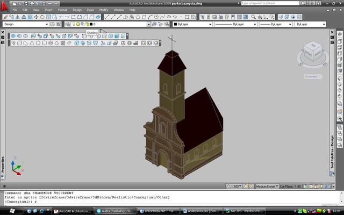
Task: Click the top icon in right vertical toolbar
Action: click(x=340, y=34)
